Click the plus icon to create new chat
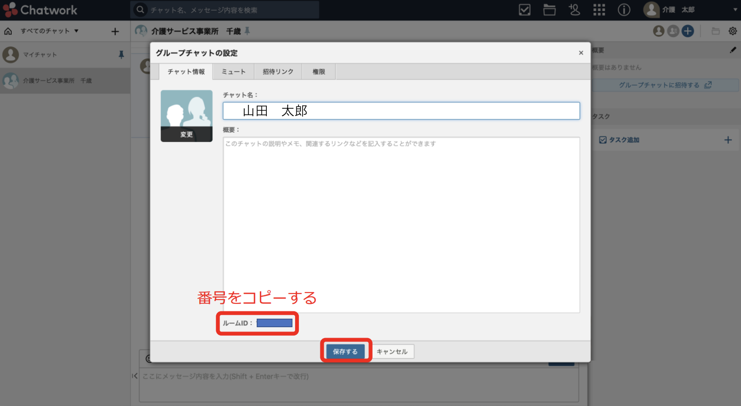 pos(115,31)
